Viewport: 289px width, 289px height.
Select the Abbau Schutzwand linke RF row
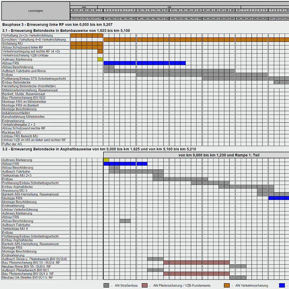pyautogui.click(x=36, y=47)
